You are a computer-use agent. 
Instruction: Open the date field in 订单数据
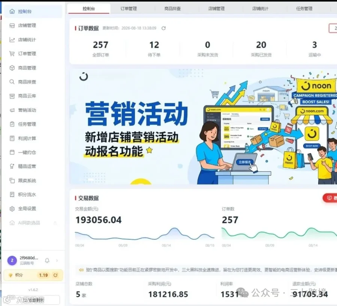tap(333, 28)
